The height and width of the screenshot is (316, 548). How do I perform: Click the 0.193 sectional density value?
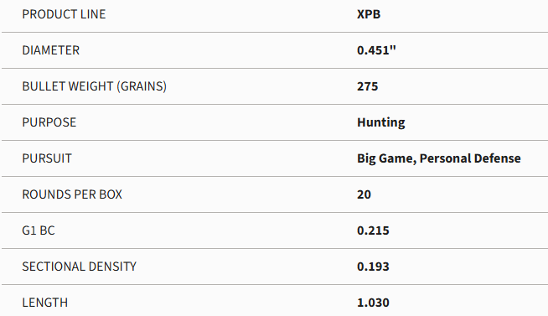click(x=373, y=267)
